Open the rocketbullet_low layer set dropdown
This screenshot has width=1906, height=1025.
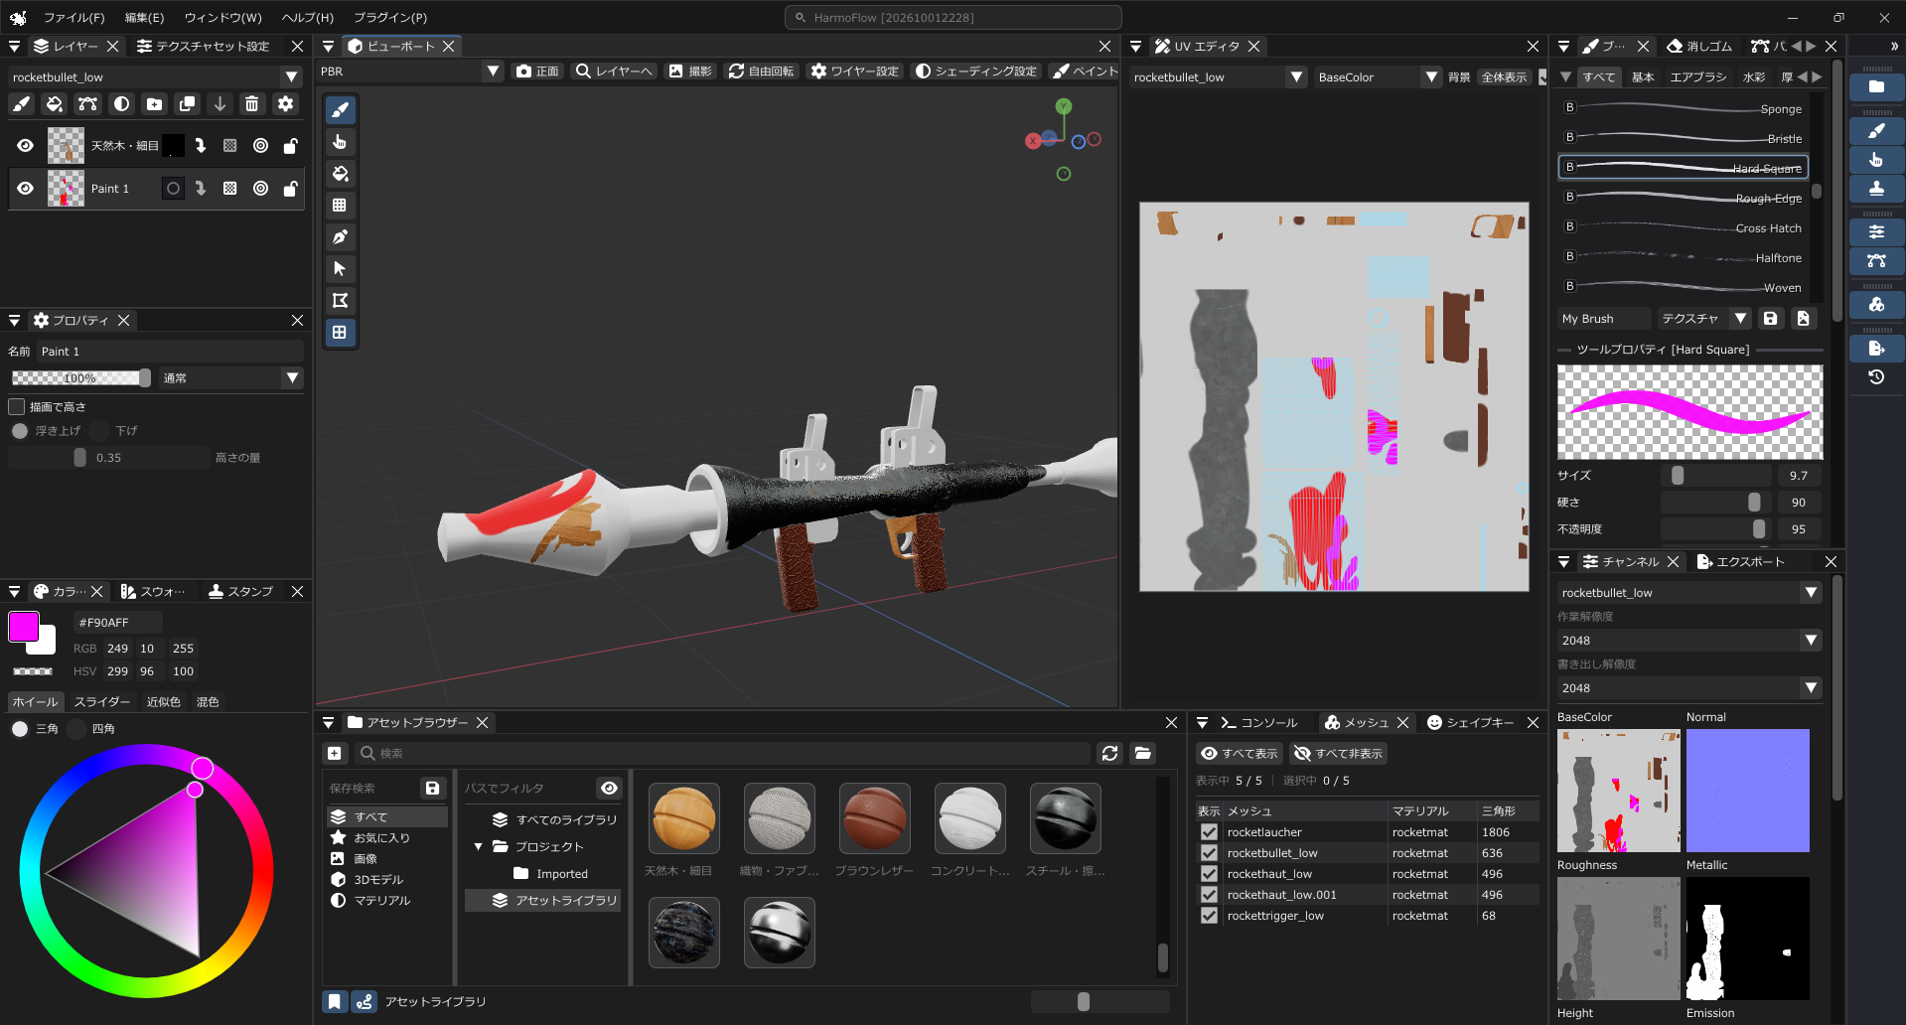(x=156, y=77)
